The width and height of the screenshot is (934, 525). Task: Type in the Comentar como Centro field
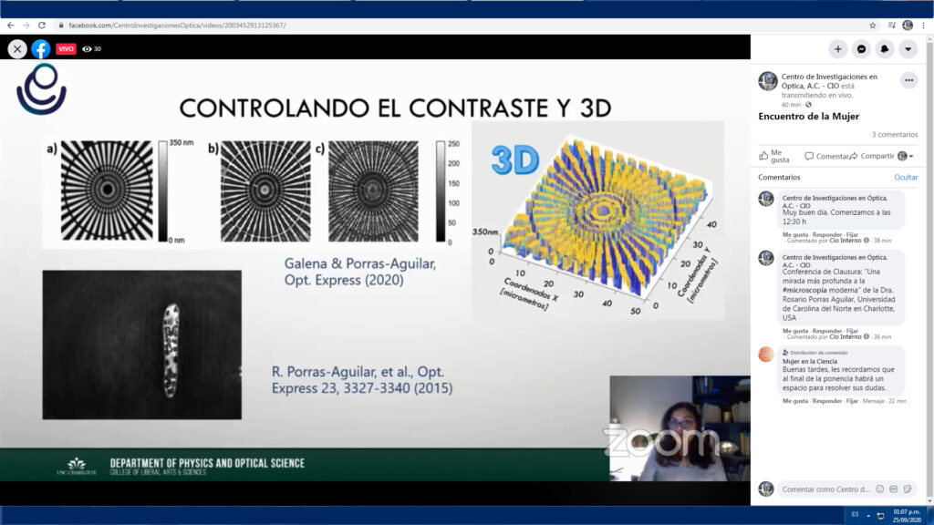[x=825, y=489]
